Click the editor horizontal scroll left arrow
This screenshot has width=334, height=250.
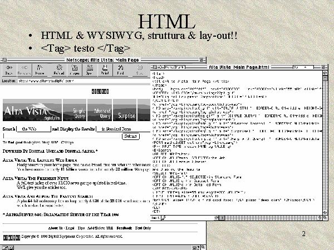click(x=217, y=218)
